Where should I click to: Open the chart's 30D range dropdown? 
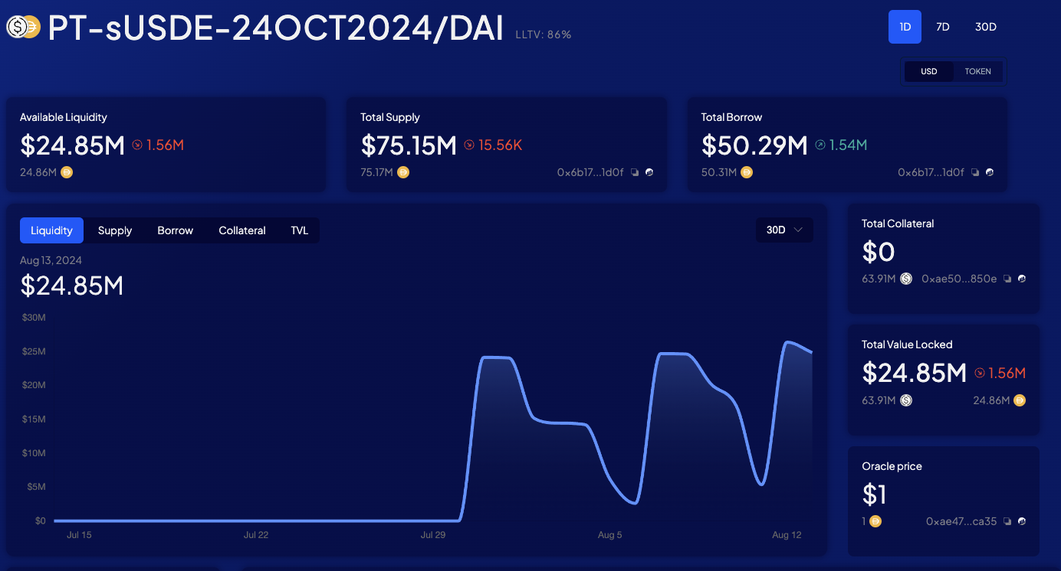tap(784, 230)
